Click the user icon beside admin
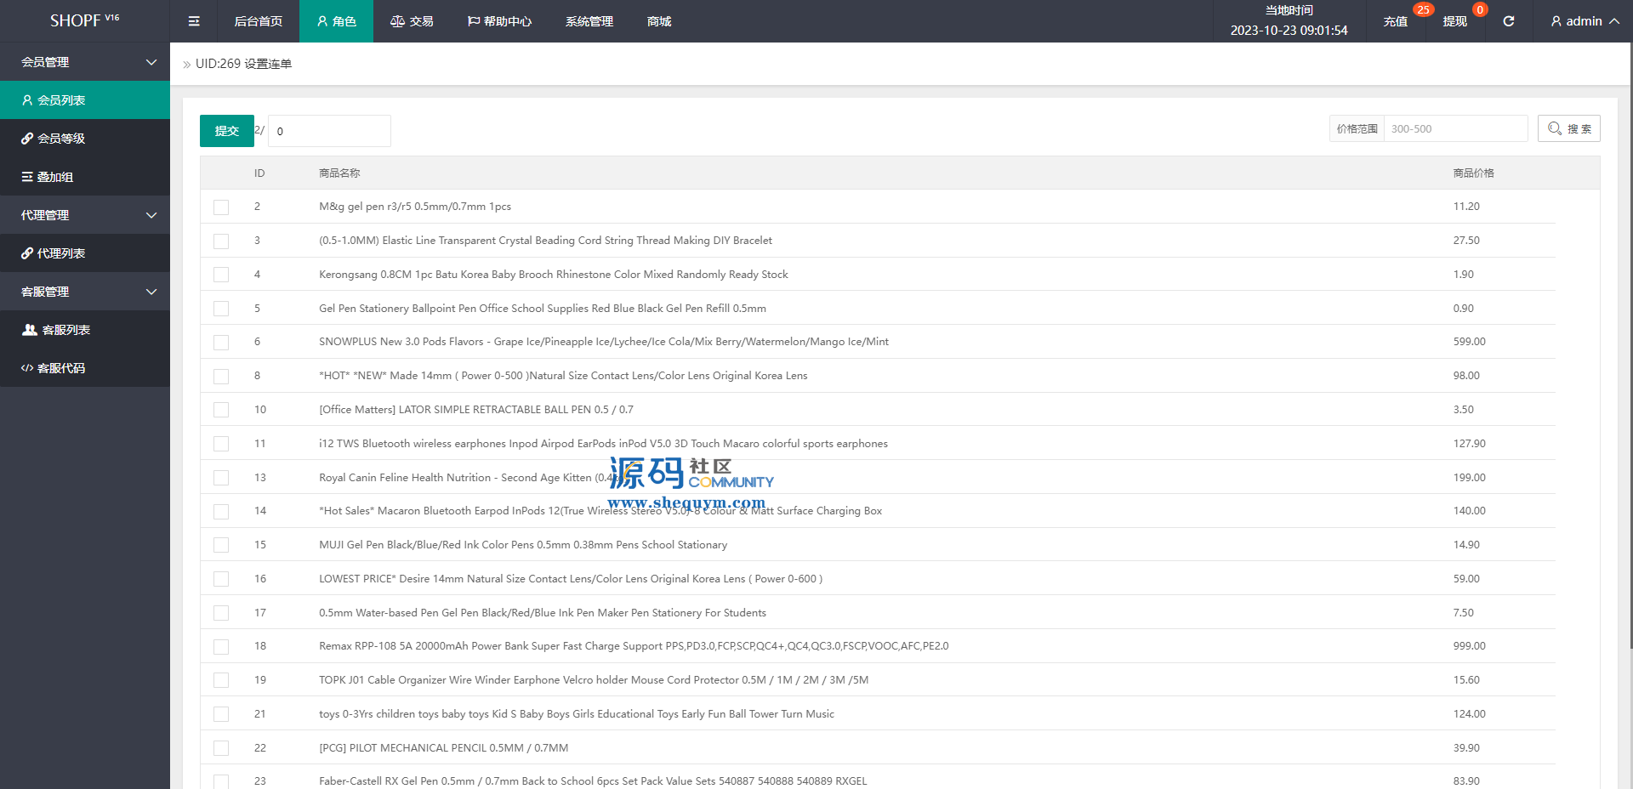 click(x=1556, y=21)
